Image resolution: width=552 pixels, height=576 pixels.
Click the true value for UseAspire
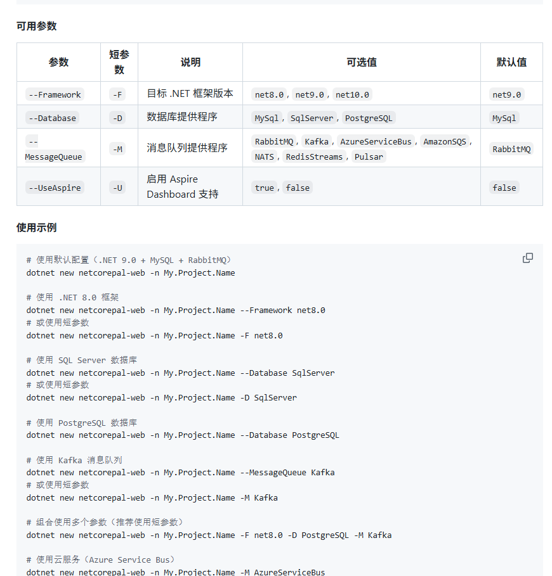click(x=264, y=188)
